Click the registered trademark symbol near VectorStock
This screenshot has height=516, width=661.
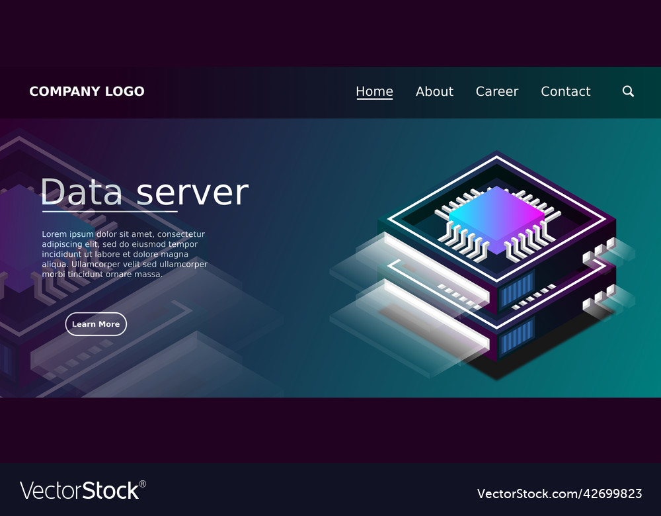[x=142, y=483]
